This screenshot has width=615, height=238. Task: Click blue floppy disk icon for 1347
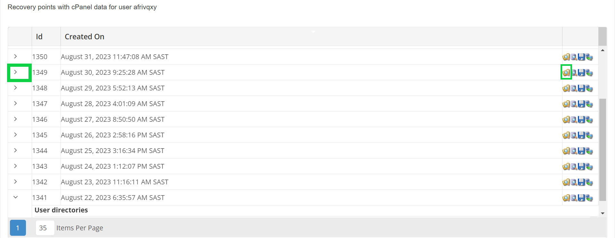point(581,104)
